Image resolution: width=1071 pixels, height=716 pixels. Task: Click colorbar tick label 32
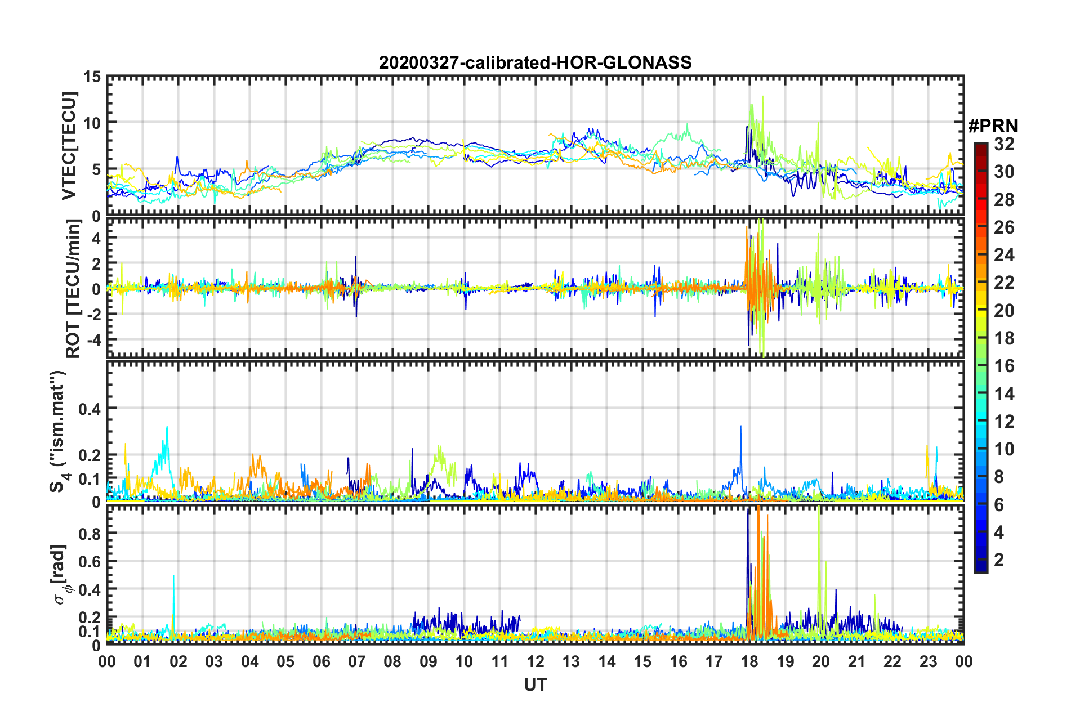[x=1004, y=144]
